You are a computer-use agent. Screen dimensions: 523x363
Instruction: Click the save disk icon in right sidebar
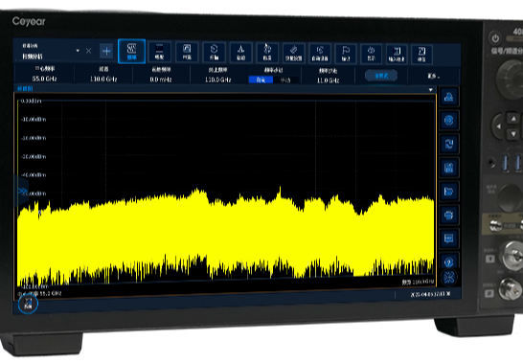click(448, 168)
